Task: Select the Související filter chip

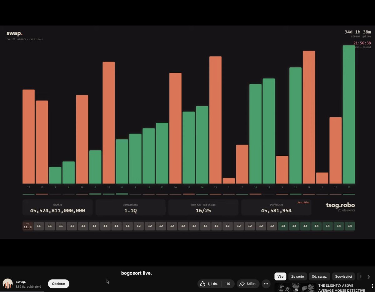Action: click(343, 276)
